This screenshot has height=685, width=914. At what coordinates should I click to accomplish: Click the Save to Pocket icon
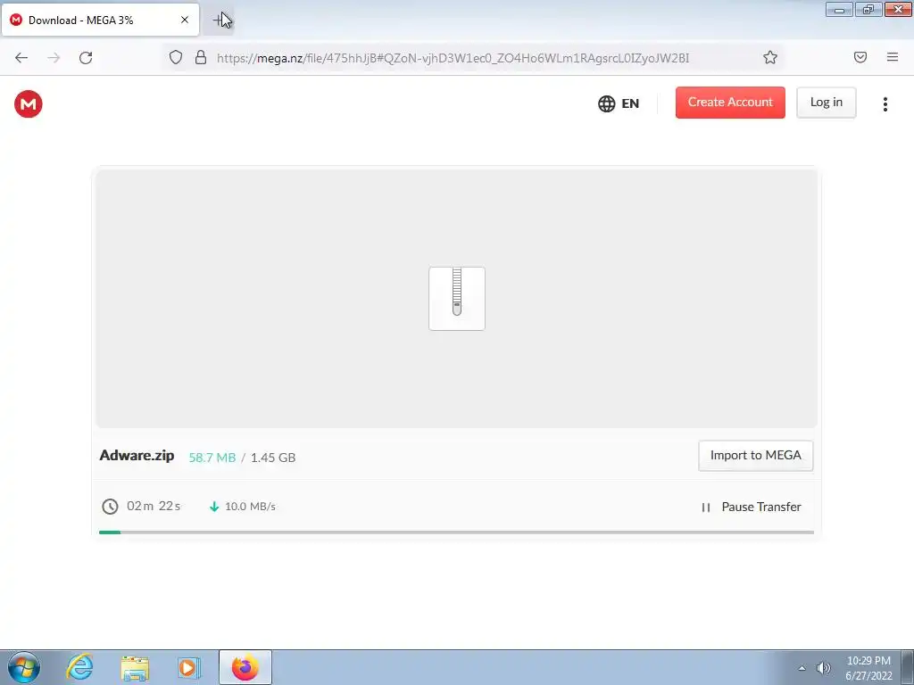coord(860,57)
